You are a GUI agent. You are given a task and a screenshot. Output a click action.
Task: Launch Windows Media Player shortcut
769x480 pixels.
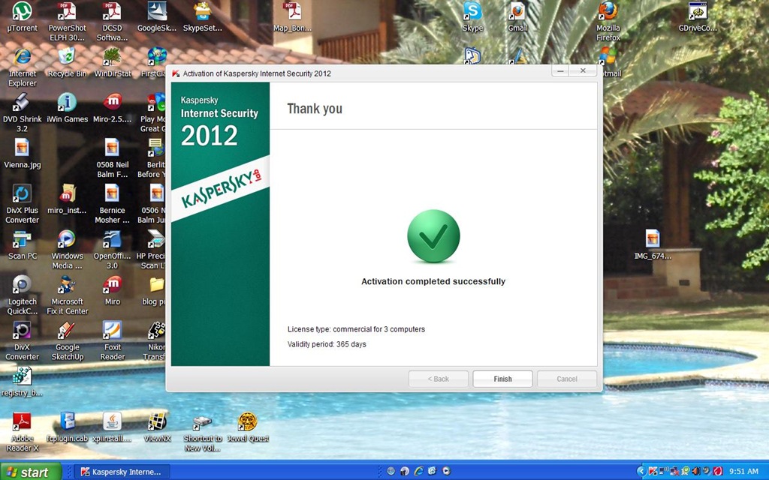pyautogui.click(x=67, y=250)
